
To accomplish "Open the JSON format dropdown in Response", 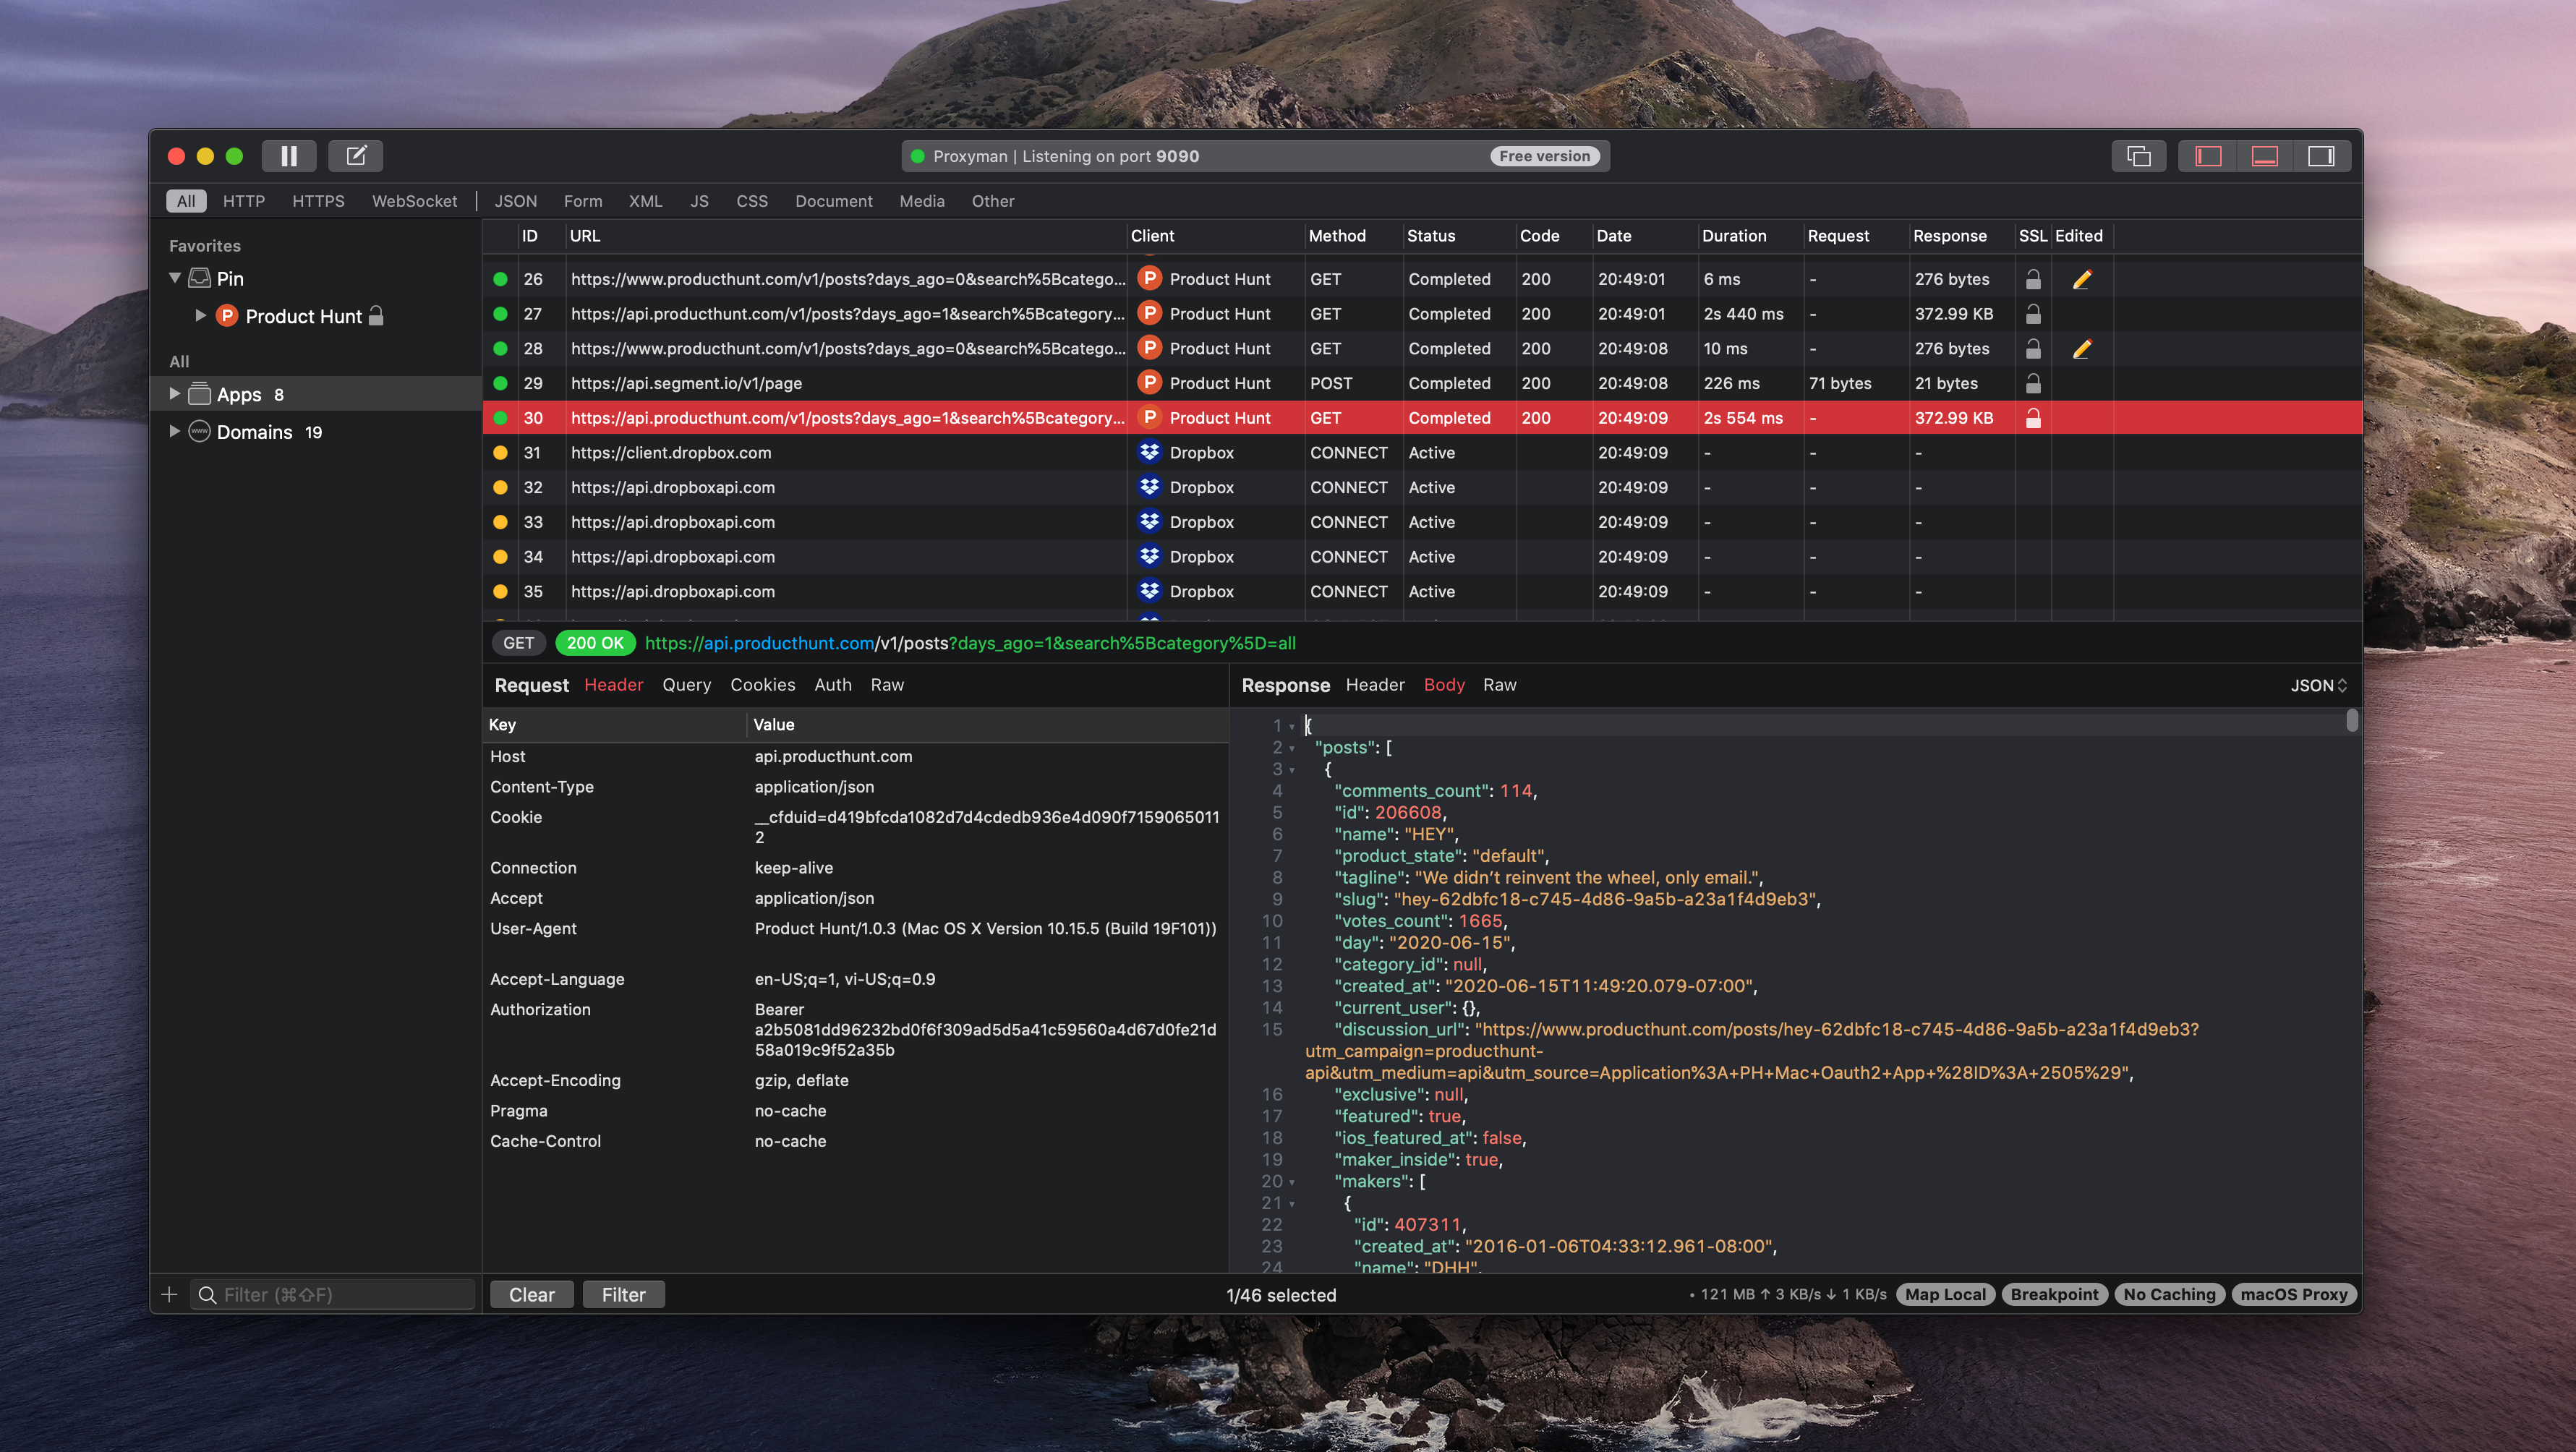I will click(2318, 685).
